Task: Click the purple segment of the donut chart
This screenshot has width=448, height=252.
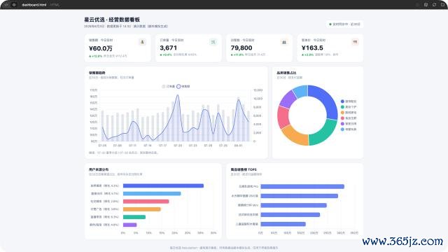Action: [x=287, y=99]
